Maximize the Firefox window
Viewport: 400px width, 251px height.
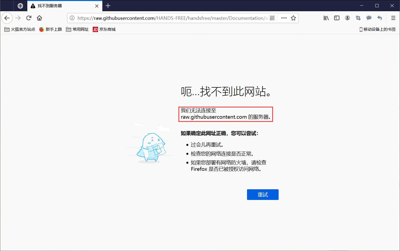377,6
